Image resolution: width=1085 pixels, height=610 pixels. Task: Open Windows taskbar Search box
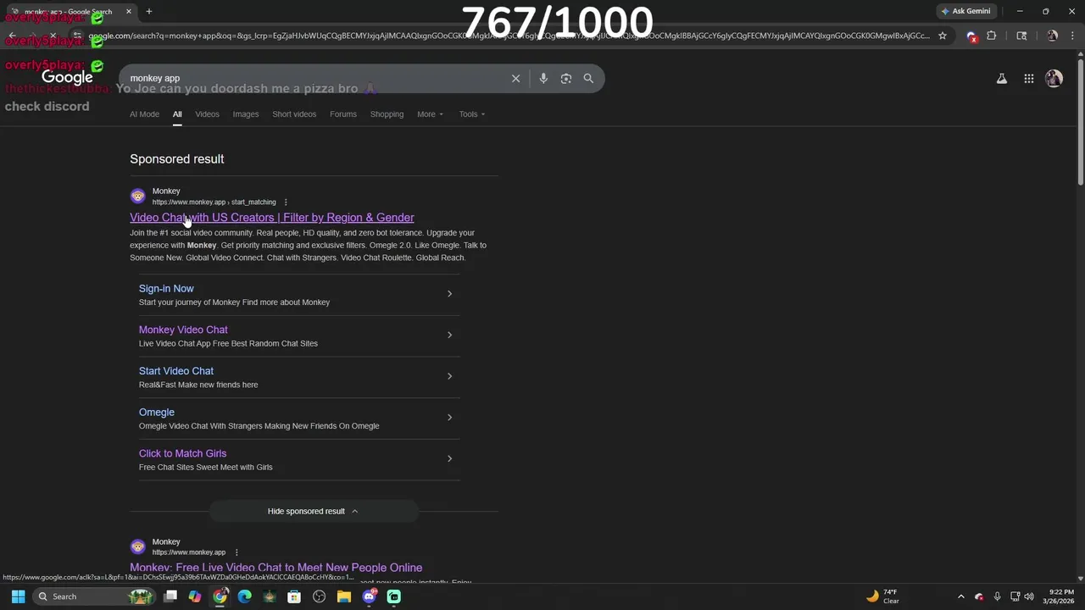click(x=93, y=596)
